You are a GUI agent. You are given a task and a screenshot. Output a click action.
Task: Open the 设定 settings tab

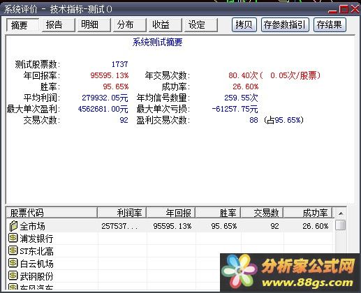pos(201,25)
